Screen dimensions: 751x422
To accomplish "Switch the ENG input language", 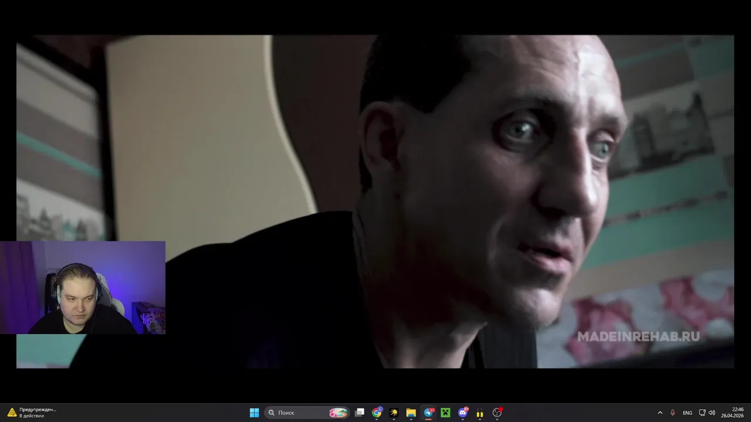I will [688, 413].
